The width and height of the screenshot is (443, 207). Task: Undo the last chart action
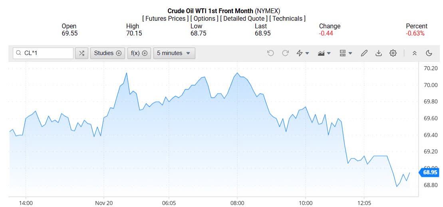[270, 53]
